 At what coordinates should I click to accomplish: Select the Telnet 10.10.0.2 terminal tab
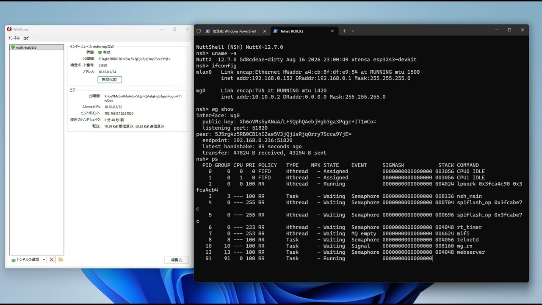pos(304,31)
